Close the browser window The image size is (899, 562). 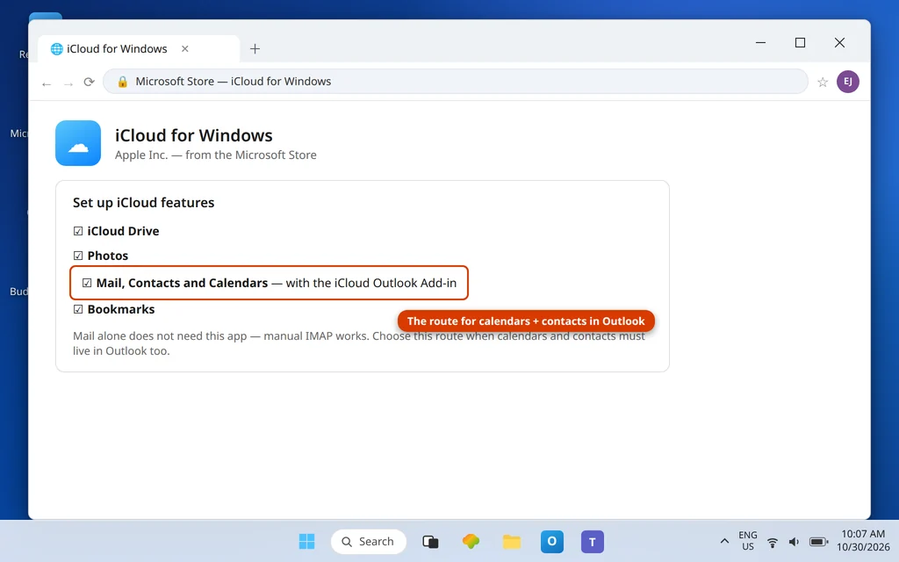(x=839, y=42)
